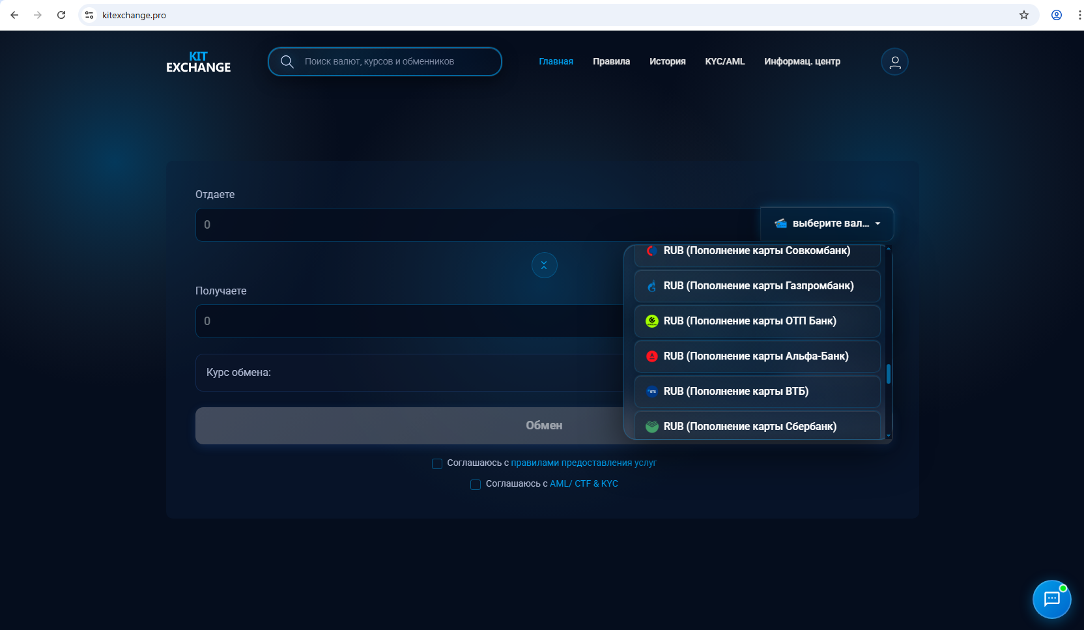
Task: Click the browser back arrow
Action: (14, 15)
